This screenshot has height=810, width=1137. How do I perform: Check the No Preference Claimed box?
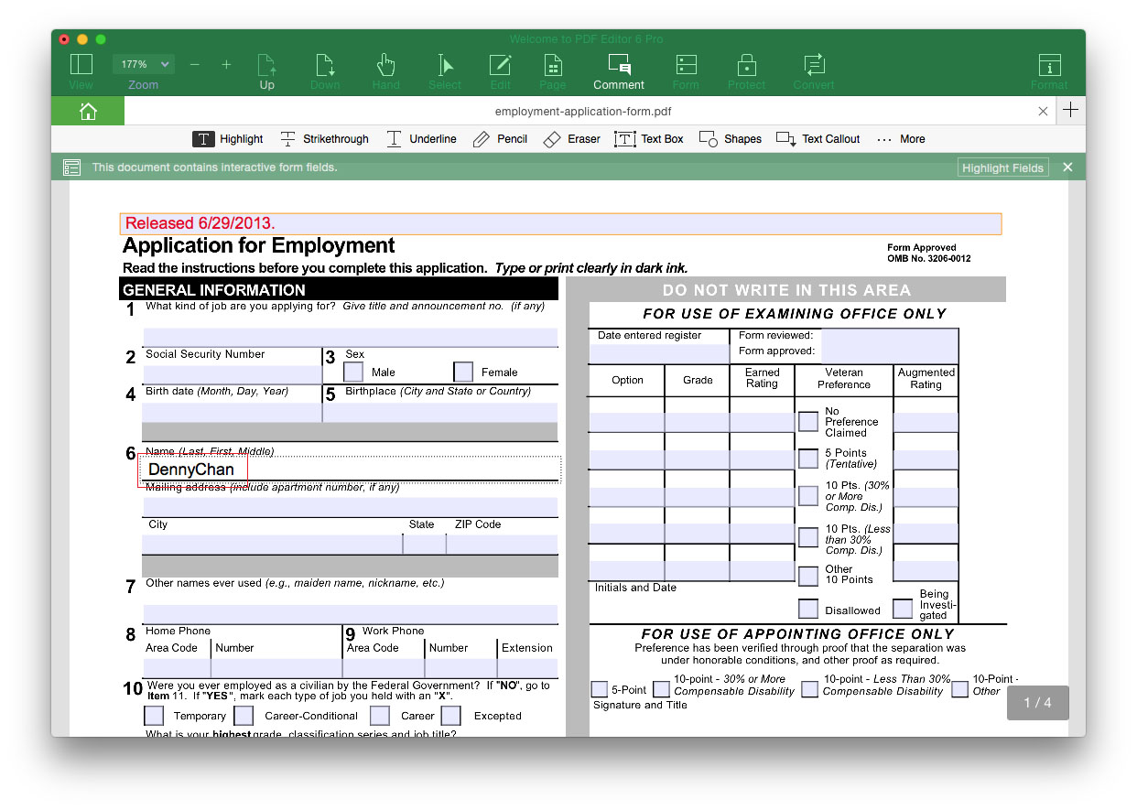pos(808,421)
